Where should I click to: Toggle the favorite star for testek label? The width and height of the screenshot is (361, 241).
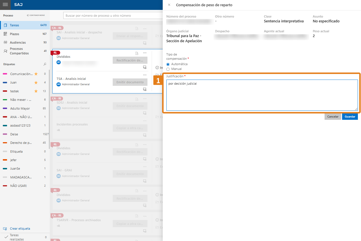[x=36, y=91]
